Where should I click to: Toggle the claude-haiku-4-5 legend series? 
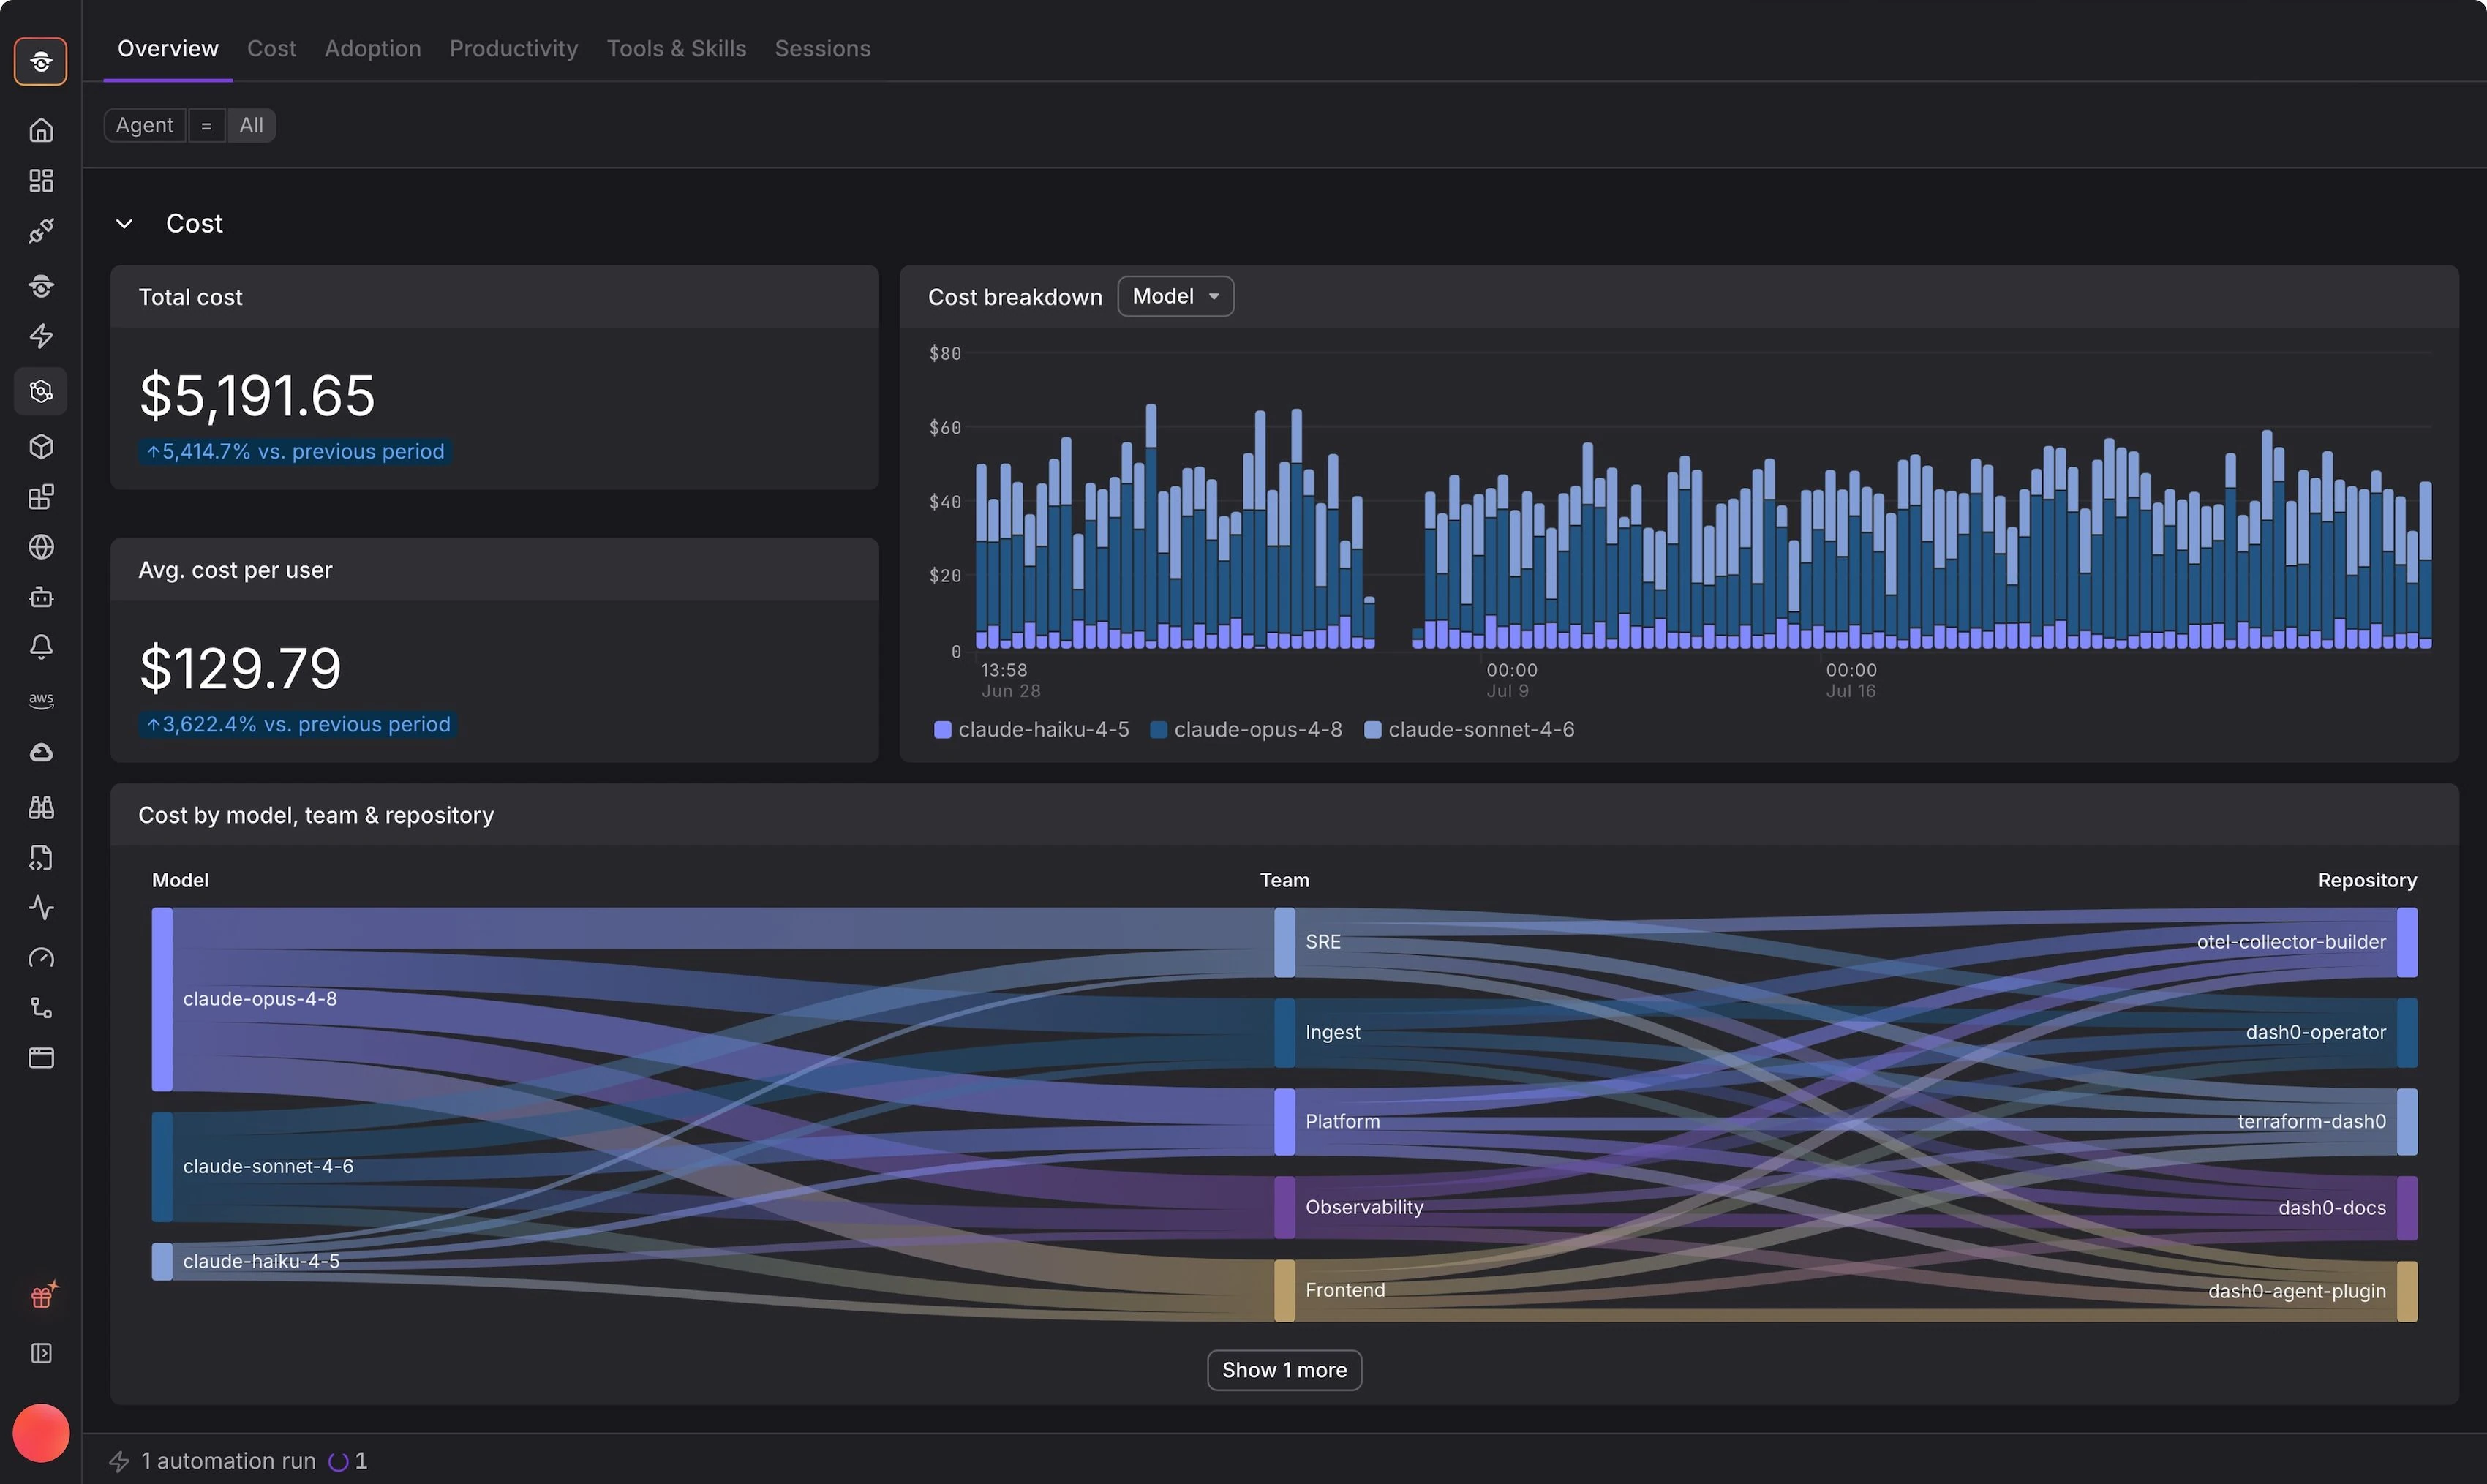pos(1031,730)
